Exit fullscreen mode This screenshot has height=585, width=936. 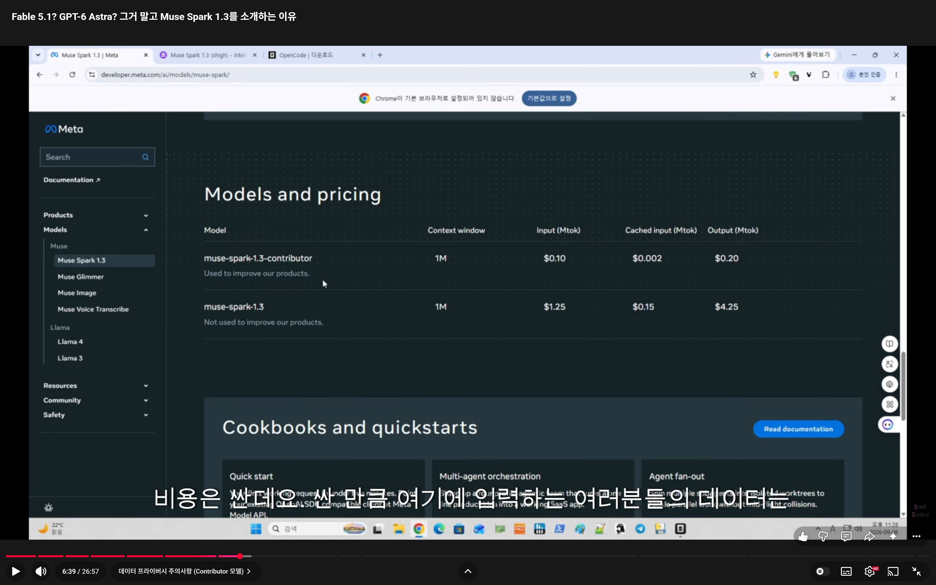pos(916,571)
